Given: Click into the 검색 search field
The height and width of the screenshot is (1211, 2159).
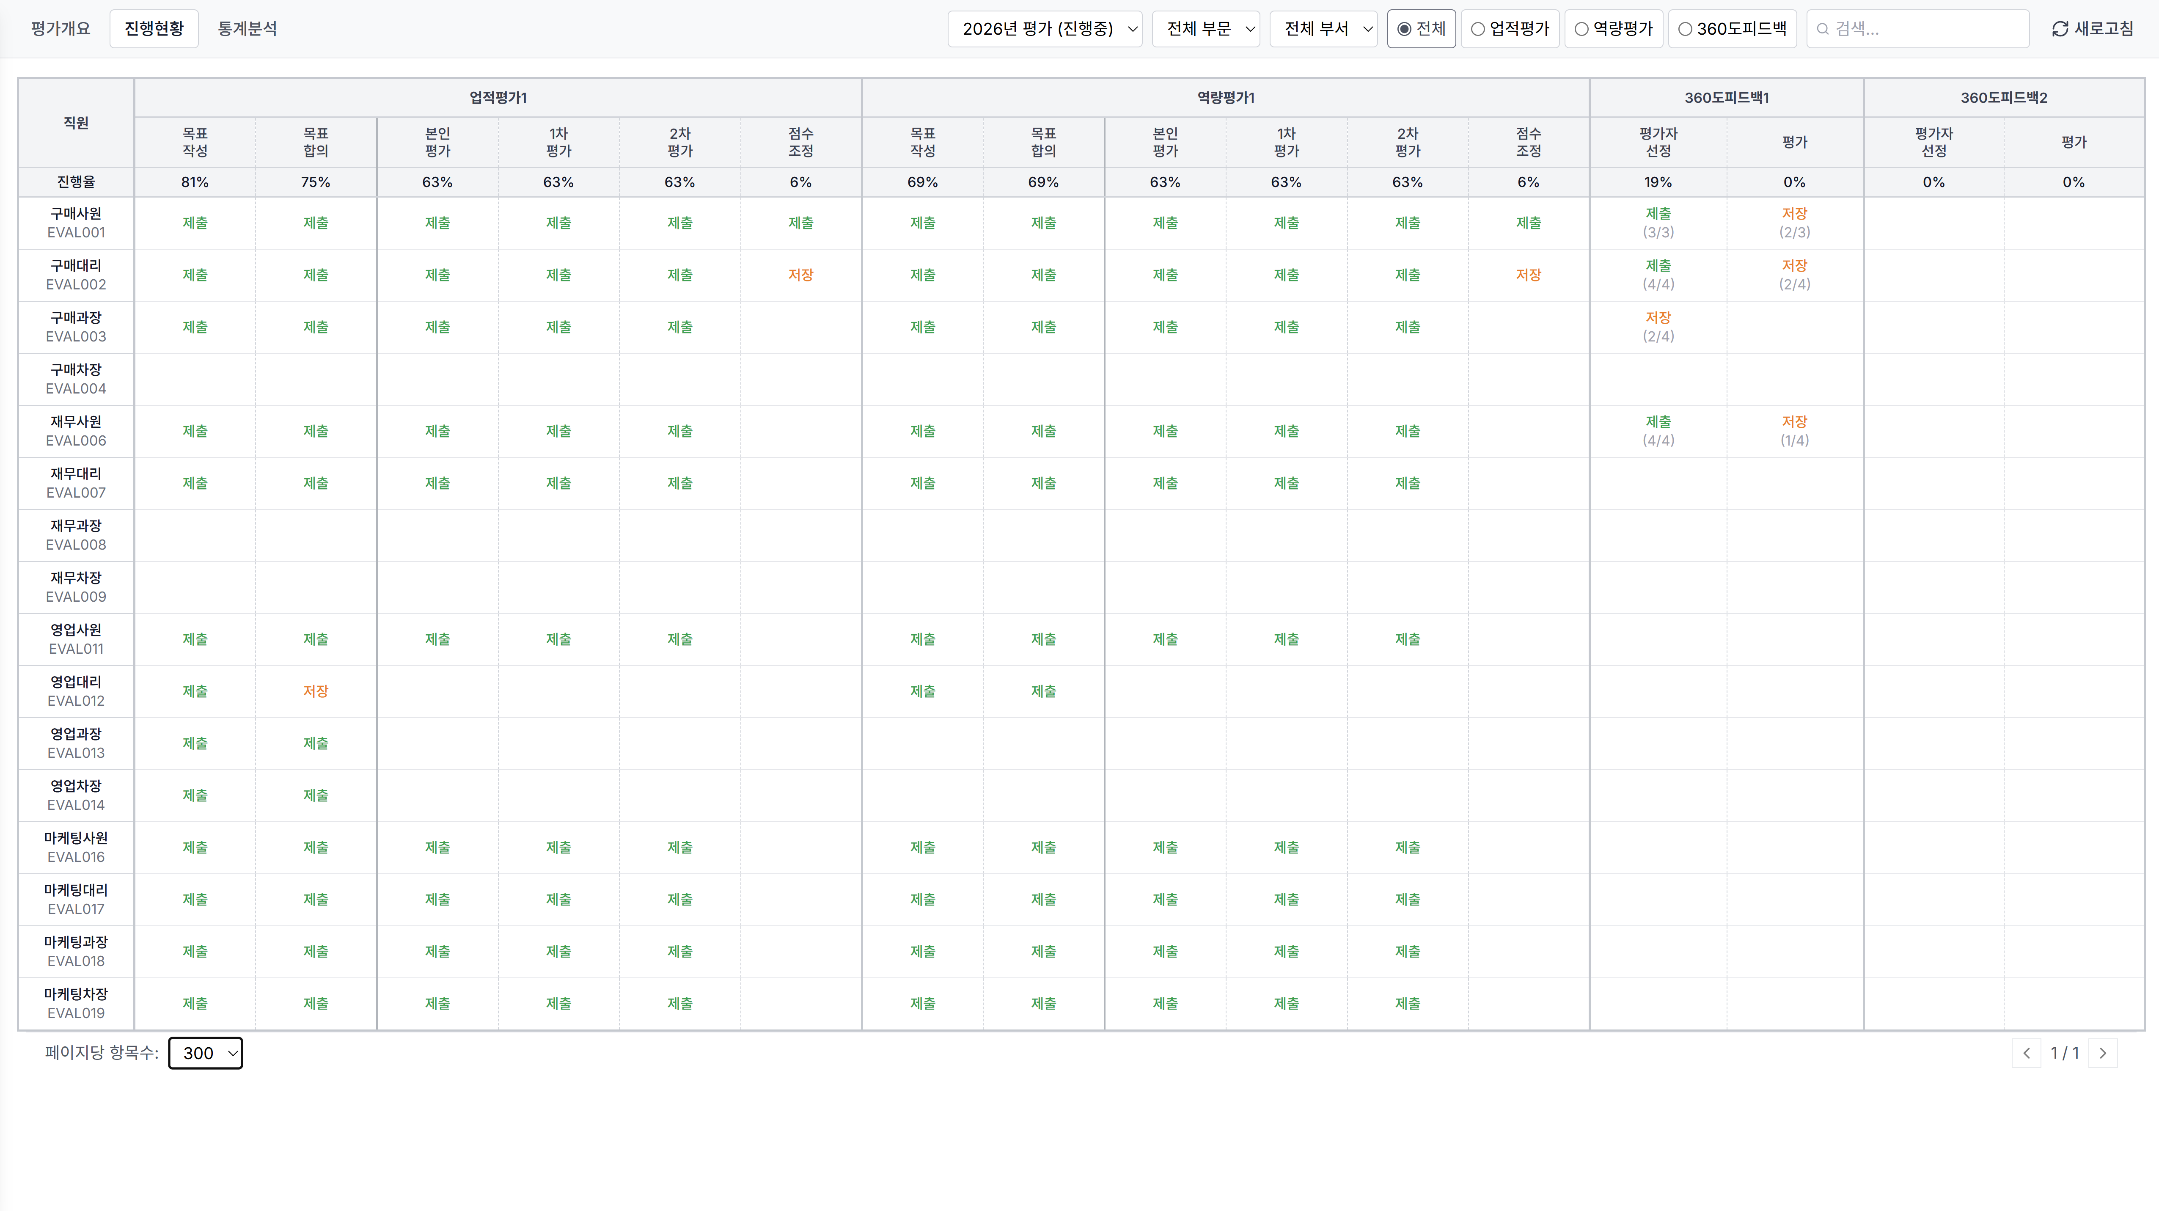Looking at the screenshot, I should (x=1928, y=28).
